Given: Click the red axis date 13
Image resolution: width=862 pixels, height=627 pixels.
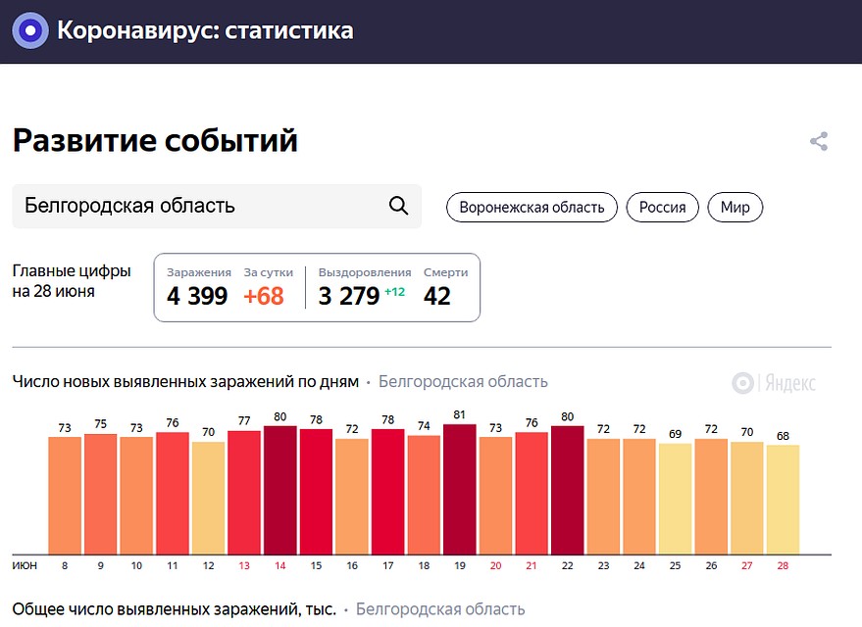Looking at the screenshot, I should click(244, 565).
